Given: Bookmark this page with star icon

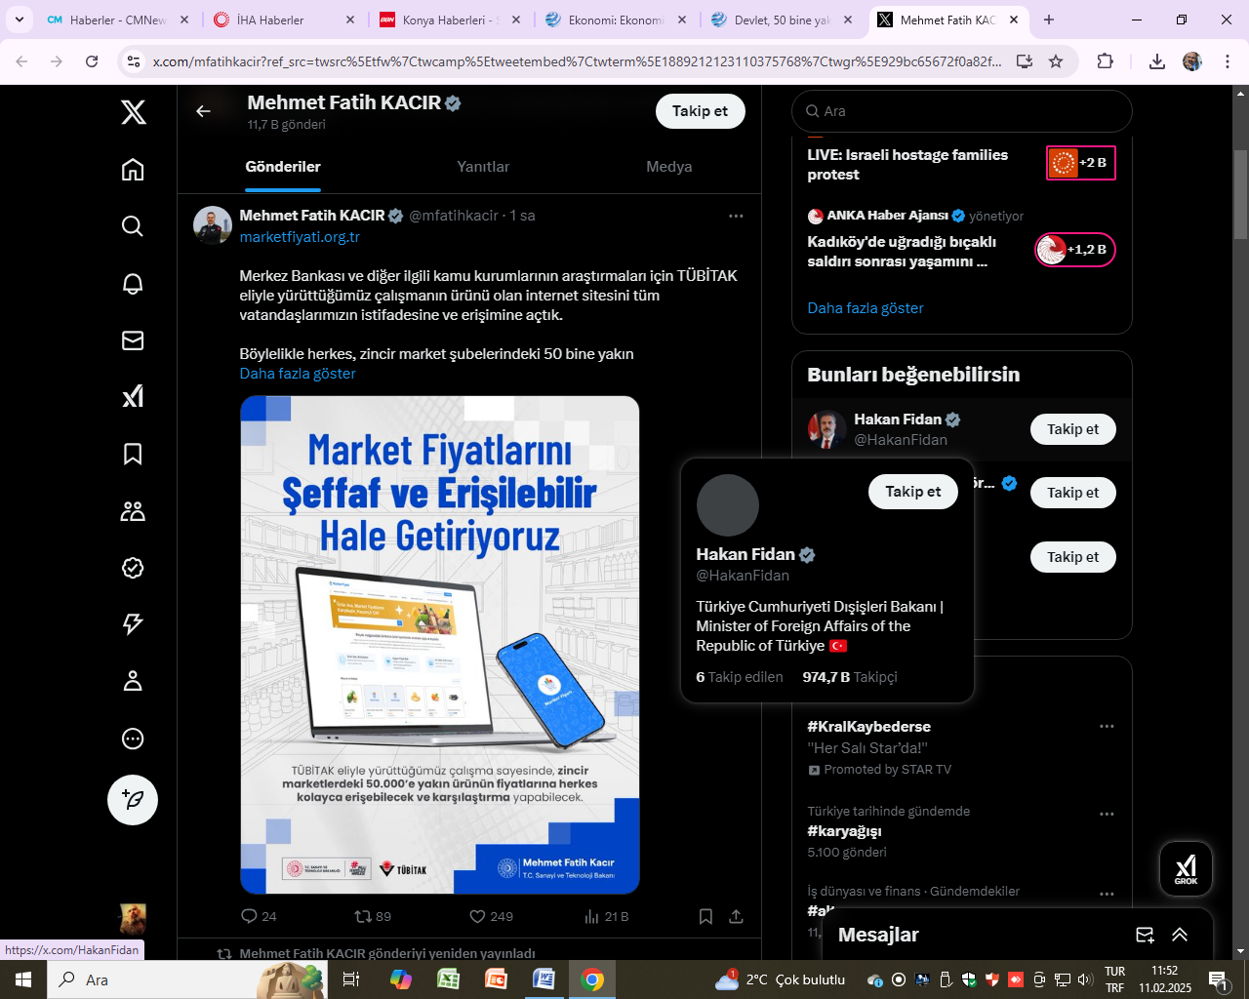Looking at the screenshot, I should pos(1056,61).
